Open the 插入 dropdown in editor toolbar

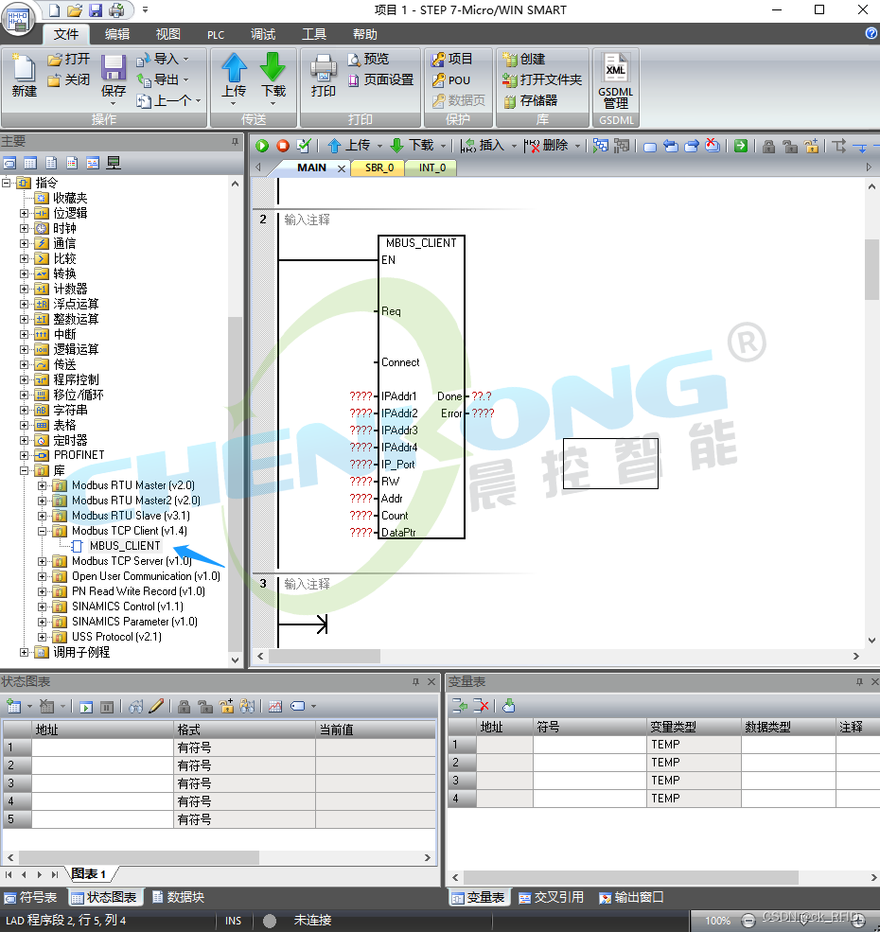coord(514,147)
